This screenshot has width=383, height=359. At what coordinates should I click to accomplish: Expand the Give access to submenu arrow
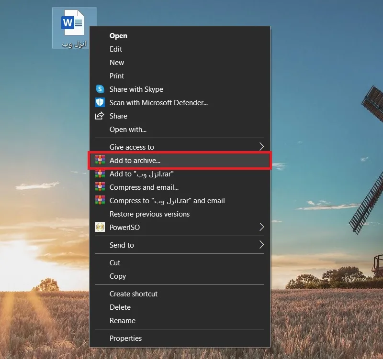click(261, 147)
